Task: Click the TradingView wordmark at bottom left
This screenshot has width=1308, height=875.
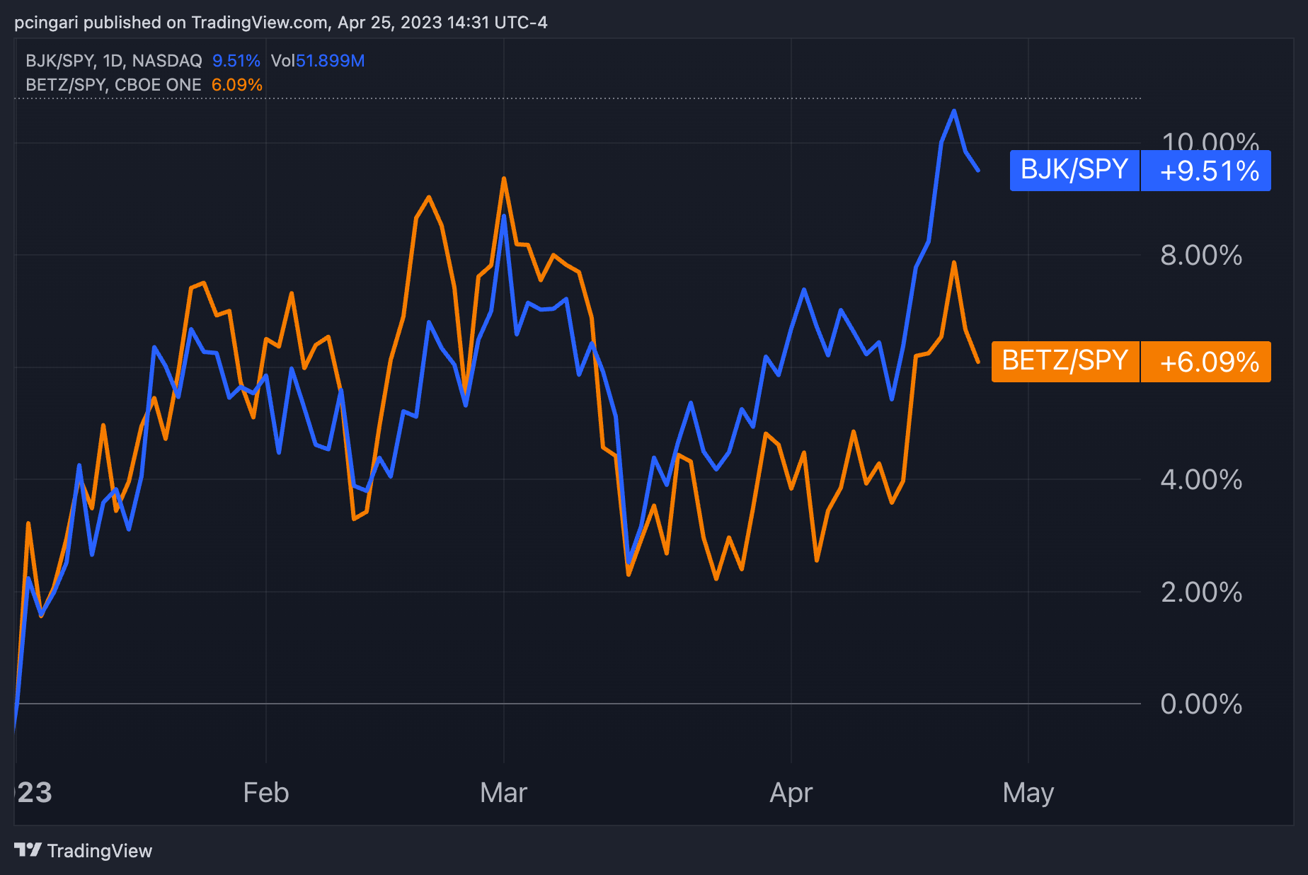Action: 99,851
